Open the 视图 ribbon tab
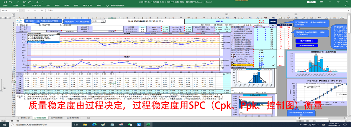This screenshot has height=127, width=351. [76, 5]
